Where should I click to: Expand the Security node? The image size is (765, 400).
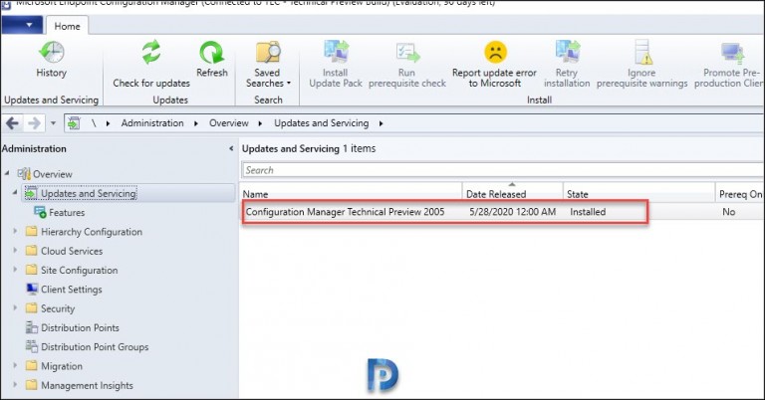pos(15,307)
